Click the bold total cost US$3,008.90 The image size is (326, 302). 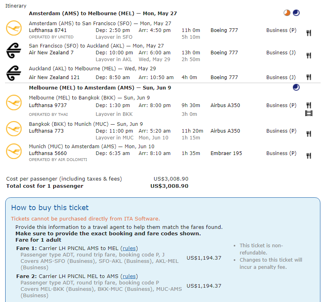169,186
